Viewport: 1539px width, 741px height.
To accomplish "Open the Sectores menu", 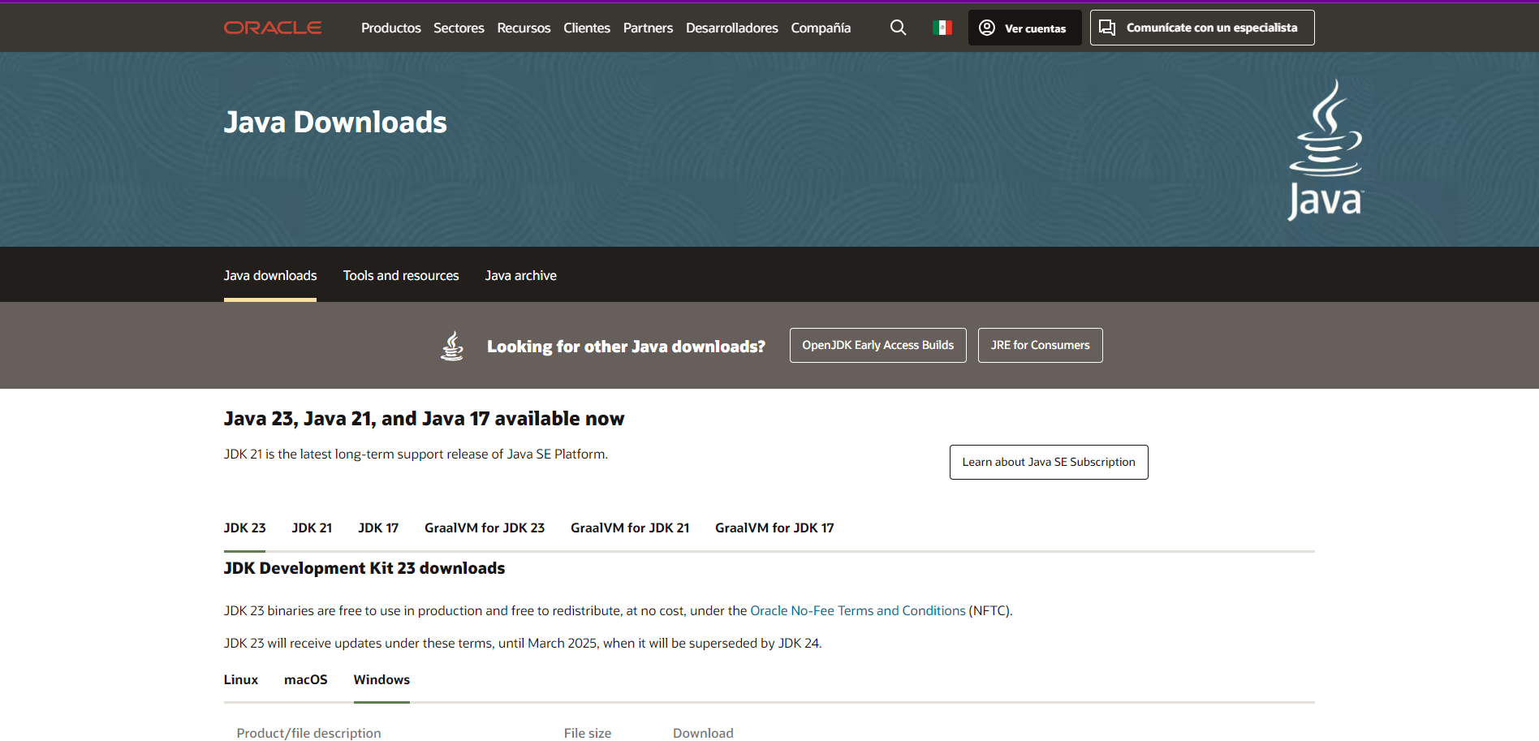I will pos(459,28).
